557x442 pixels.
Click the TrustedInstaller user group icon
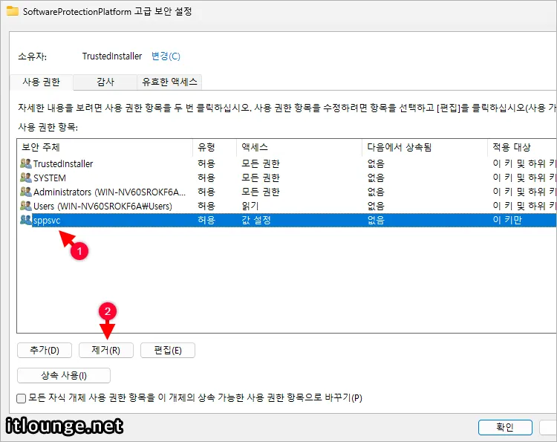26,163
